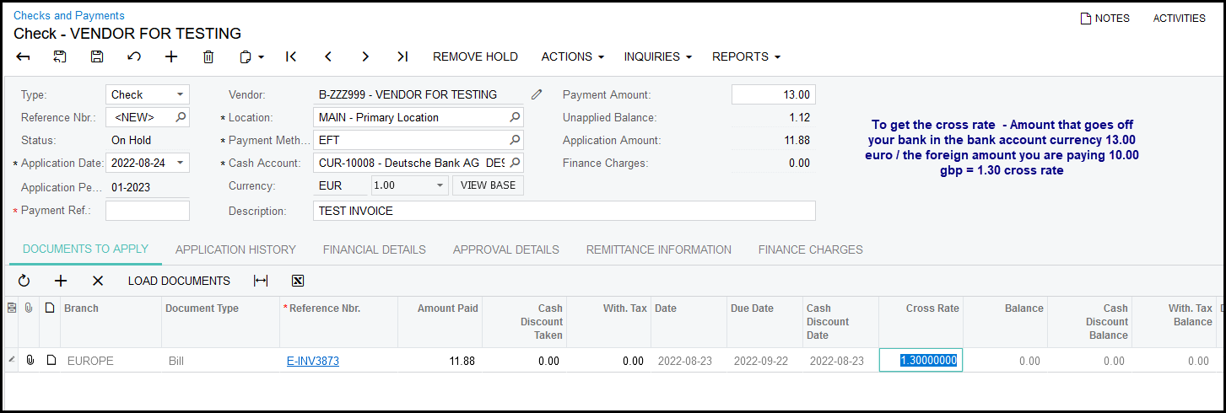This screenshot has height=413, width=1226.
Task: Open the Reports menu
Action: tap(746, 56)
